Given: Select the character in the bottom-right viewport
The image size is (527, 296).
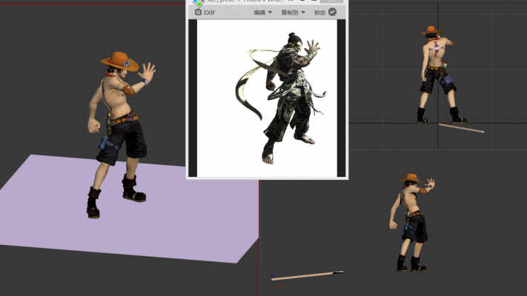Looking at the screenshot, I should (x=410, y=222).
